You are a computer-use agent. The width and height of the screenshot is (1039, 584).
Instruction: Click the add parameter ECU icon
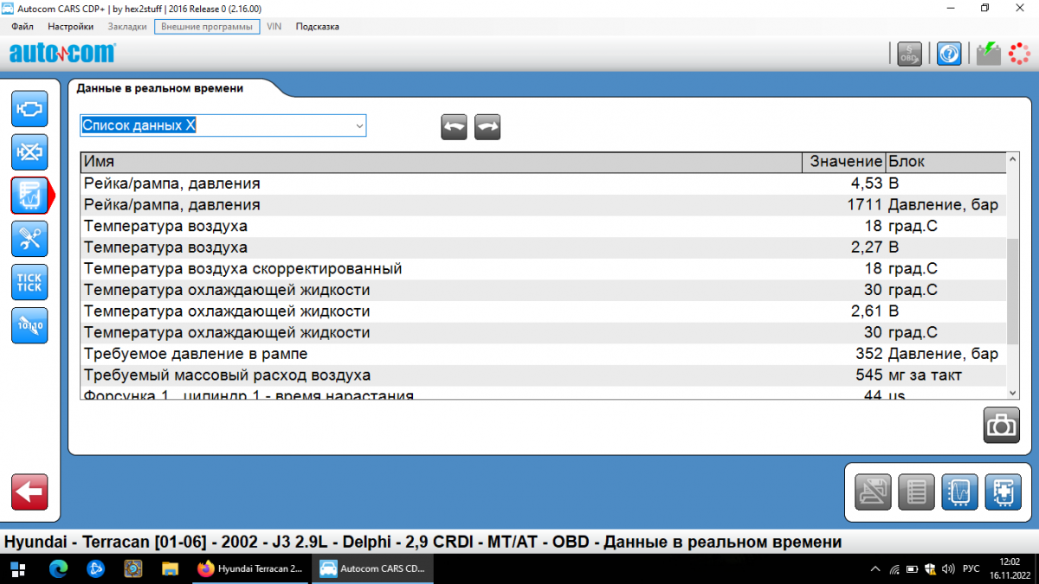(x=1003, y=492)
